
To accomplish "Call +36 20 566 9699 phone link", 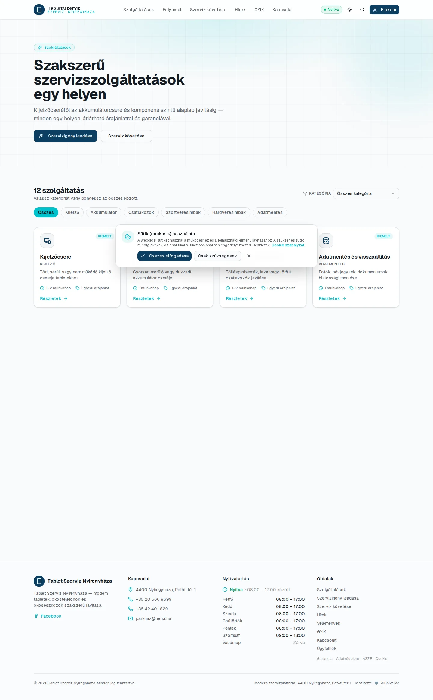I will (154, 599).
